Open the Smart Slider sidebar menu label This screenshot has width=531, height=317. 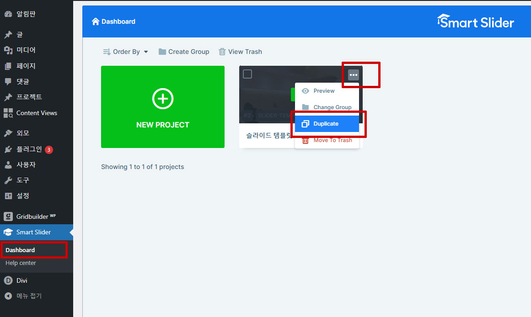click(33, 232)
